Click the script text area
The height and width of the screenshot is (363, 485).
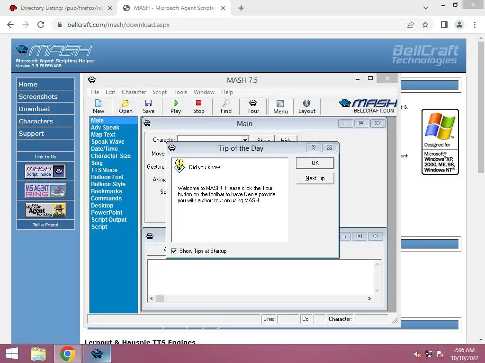[x=261, y=277]
